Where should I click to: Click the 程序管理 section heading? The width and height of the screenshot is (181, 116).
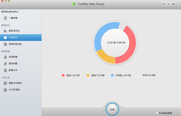5,51
